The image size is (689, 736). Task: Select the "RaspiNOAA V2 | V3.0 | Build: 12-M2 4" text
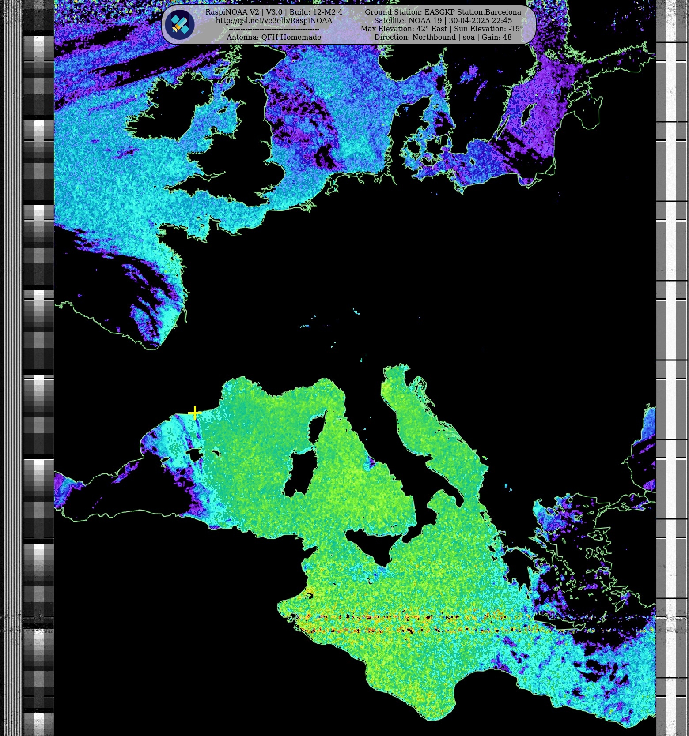[x=274, y=12]
